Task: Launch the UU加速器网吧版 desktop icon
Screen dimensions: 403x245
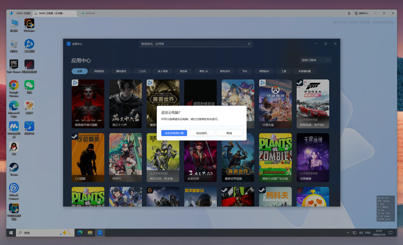Action: [14, 212]
